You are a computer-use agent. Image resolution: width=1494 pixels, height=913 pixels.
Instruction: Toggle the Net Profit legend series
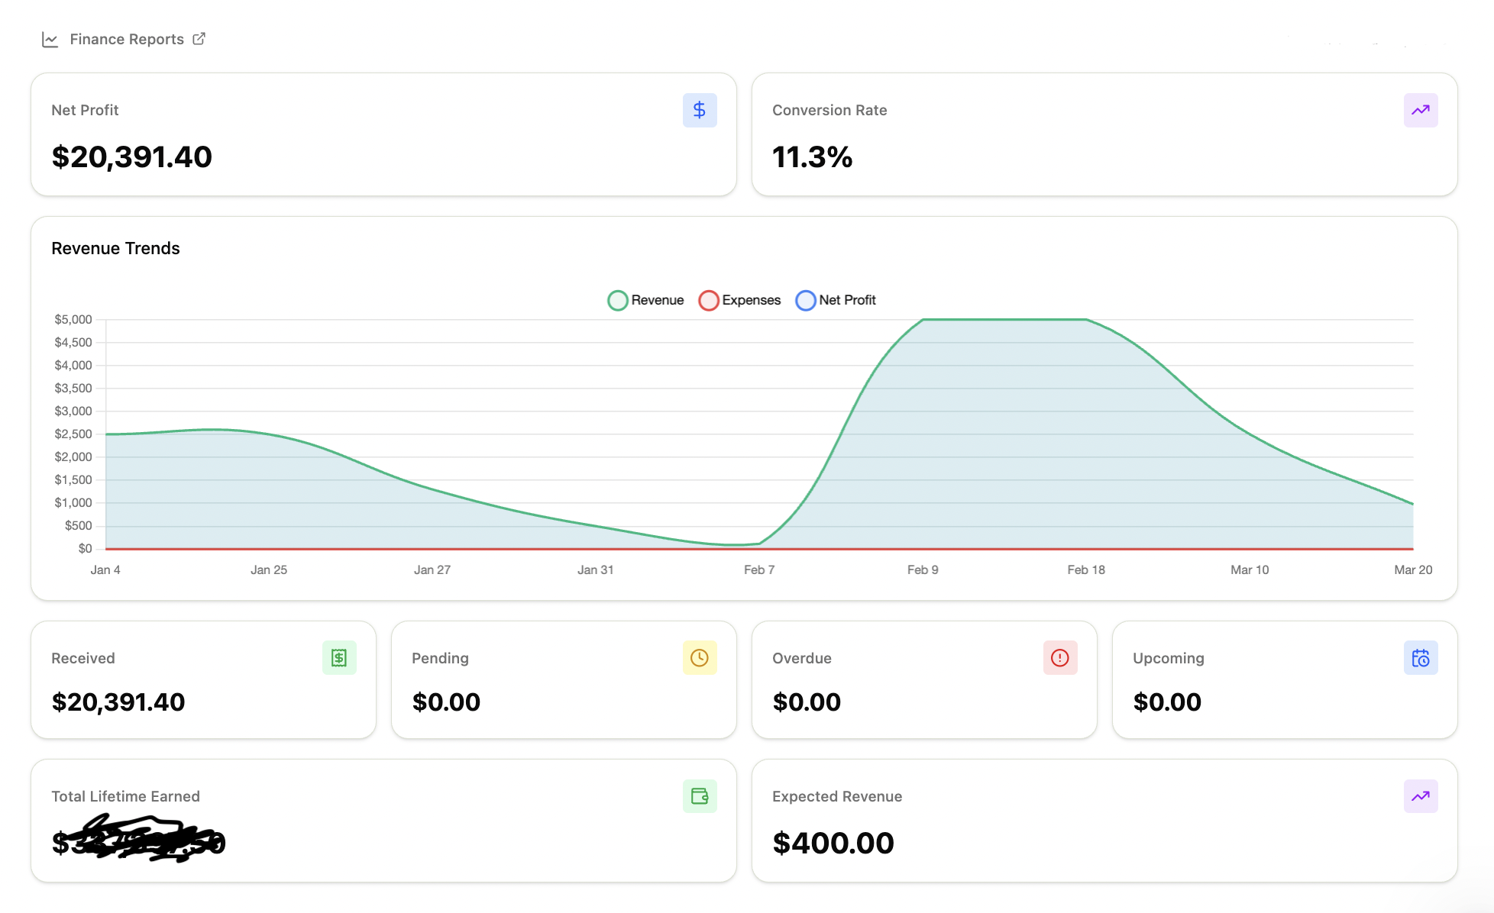click(847, 300)
